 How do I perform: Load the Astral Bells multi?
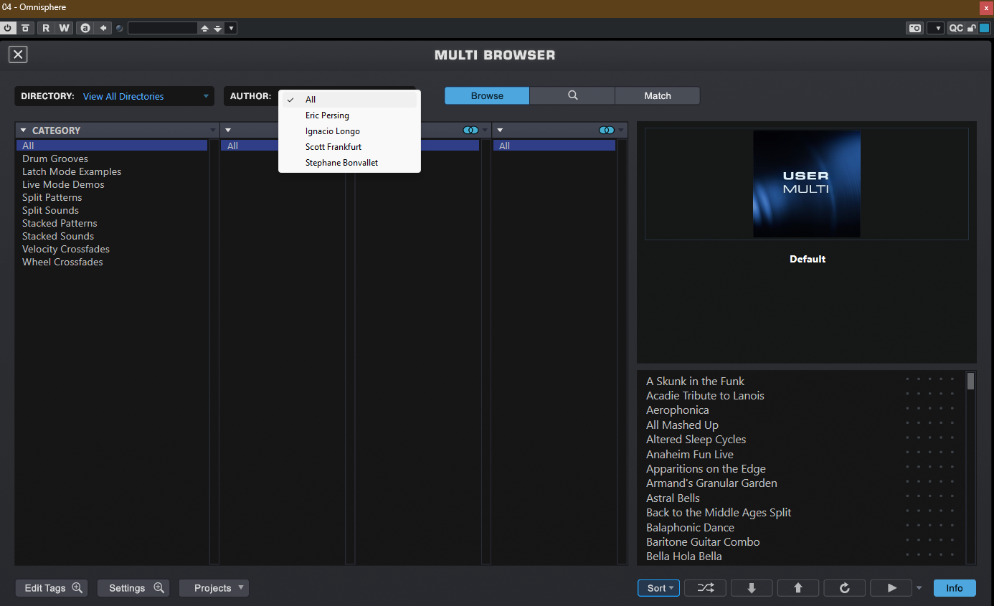[673, 498]
